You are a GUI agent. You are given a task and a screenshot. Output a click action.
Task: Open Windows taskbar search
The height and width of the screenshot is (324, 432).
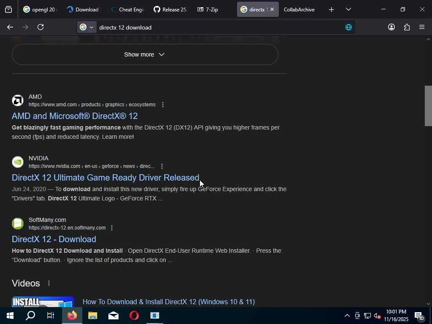coord(30,316)
